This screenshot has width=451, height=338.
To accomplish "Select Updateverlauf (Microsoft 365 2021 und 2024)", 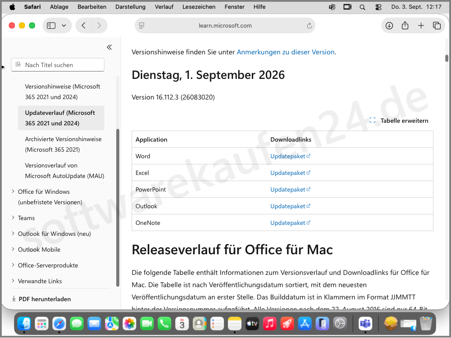I will [61, 118].
